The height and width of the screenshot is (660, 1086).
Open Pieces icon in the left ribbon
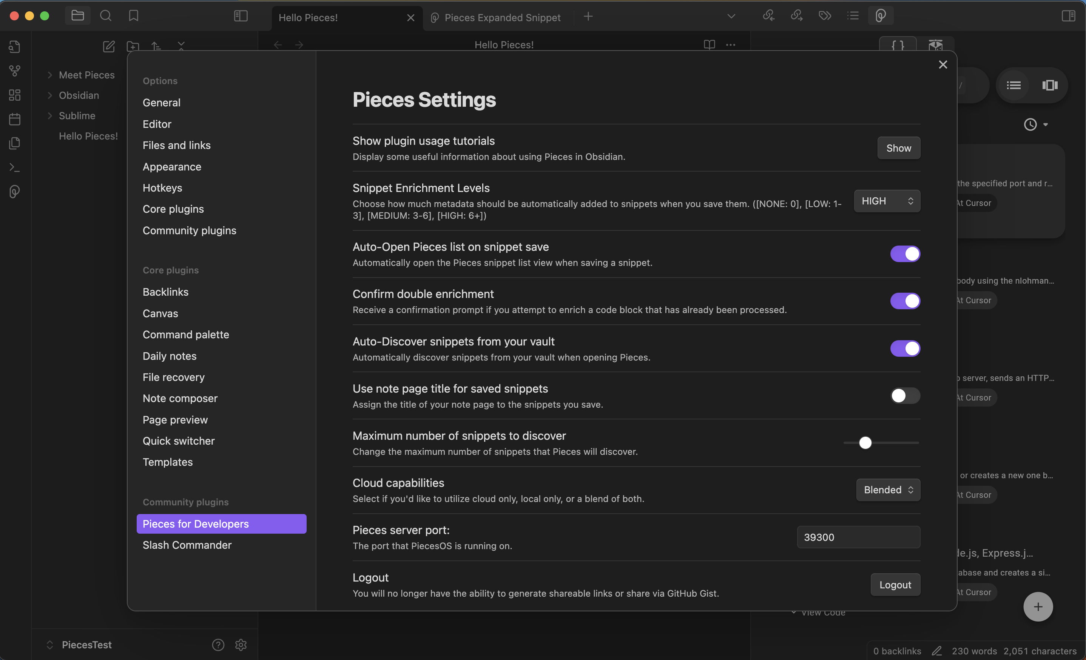[15, 192]
